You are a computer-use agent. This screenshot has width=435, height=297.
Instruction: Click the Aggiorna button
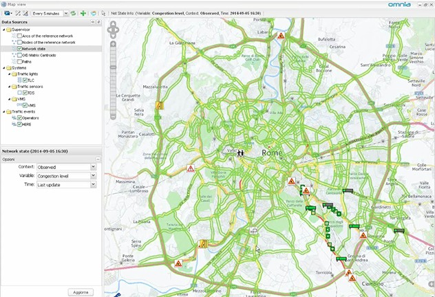tap(81, 292)
